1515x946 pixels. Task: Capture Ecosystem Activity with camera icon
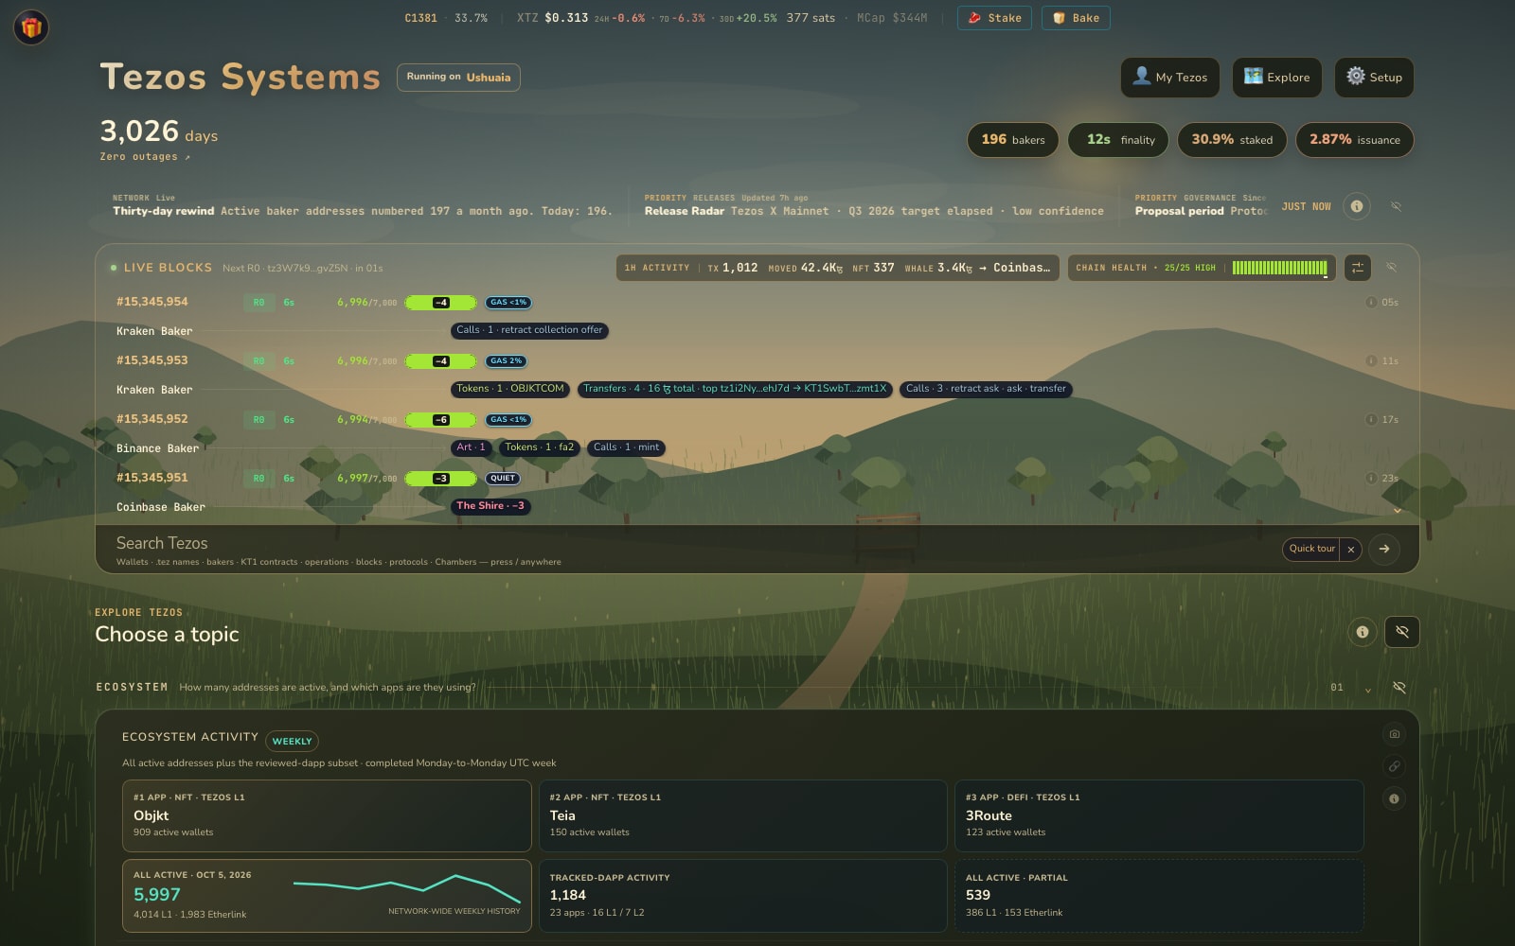click(1394, 734)
